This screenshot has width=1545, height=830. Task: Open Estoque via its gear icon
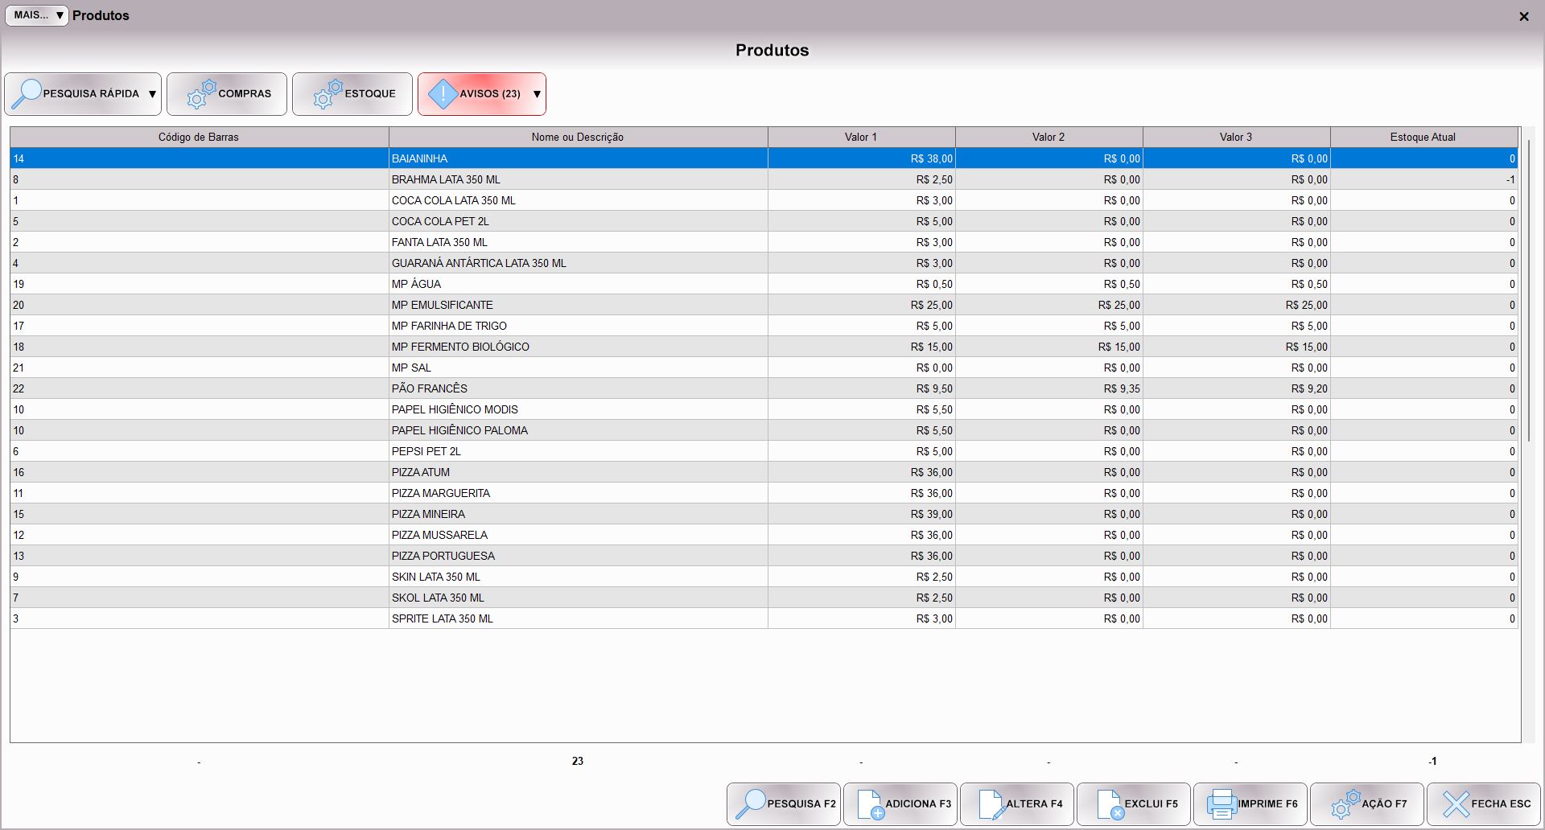tap(328, 94)
